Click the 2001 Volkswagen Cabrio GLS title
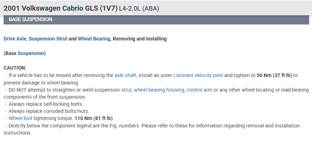The height and width of the screenshot is (142, 312). pos(60,9)
